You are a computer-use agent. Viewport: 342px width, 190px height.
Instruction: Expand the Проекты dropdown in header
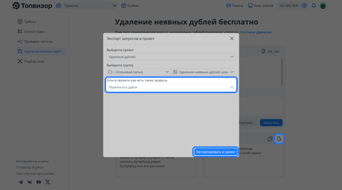(90, 6)
